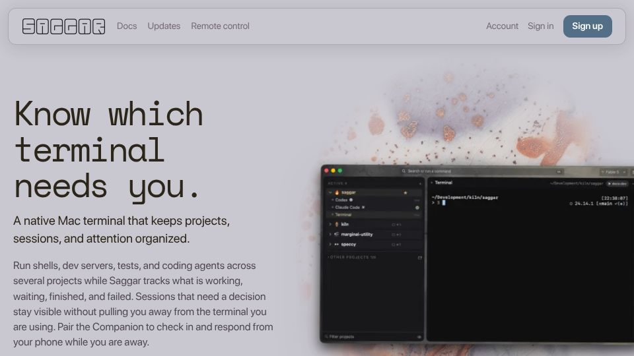
Task: Select the Codex session row
Action: tap(374, 200)
